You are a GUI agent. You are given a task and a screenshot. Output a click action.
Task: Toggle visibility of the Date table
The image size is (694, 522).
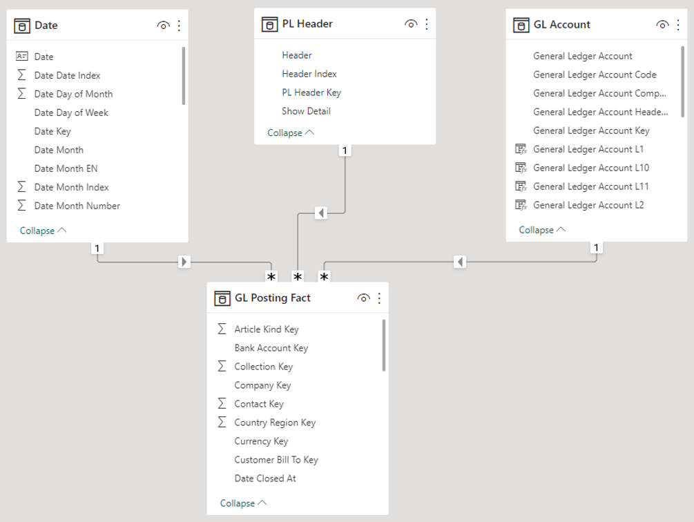coord(164,26)
